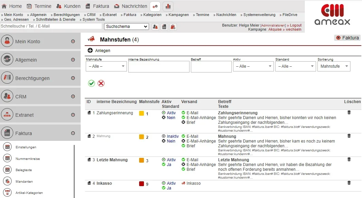Click the red X reset filter icon
The width and height of the screenshot is (362, 198).
point(101,83)
